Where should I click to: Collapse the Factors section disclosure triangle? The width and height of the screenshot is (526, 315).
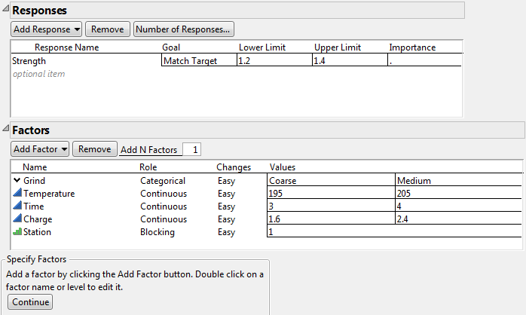pos(6,130)
